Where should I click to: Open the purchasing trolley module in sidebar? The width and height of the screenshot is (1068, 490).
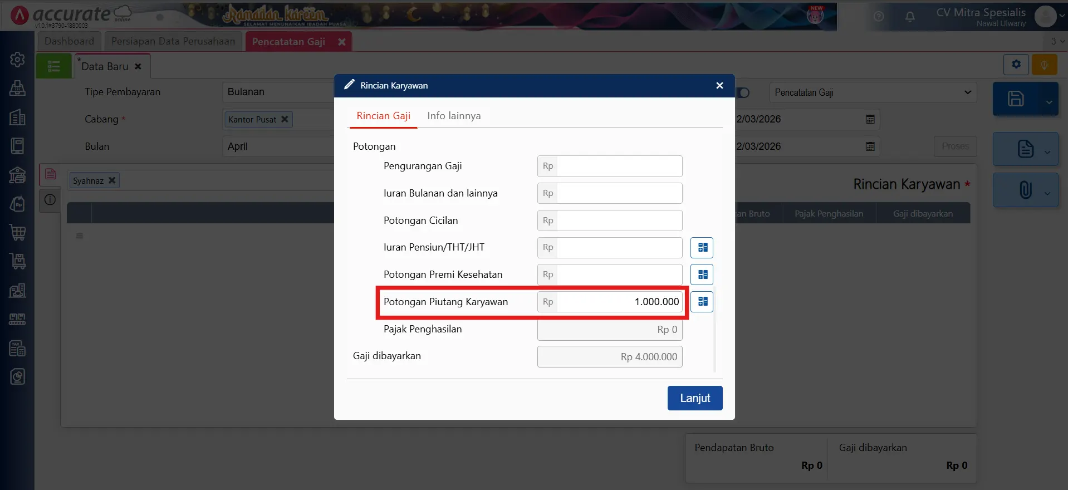point(17,261)
